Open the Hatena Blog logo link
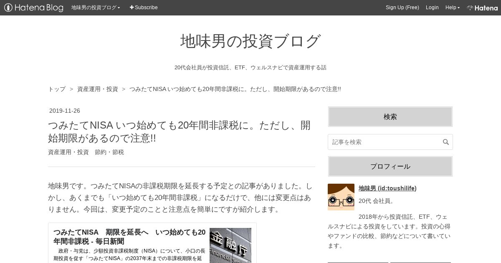This screenshot has height=263, width=501. click(34, 8)
